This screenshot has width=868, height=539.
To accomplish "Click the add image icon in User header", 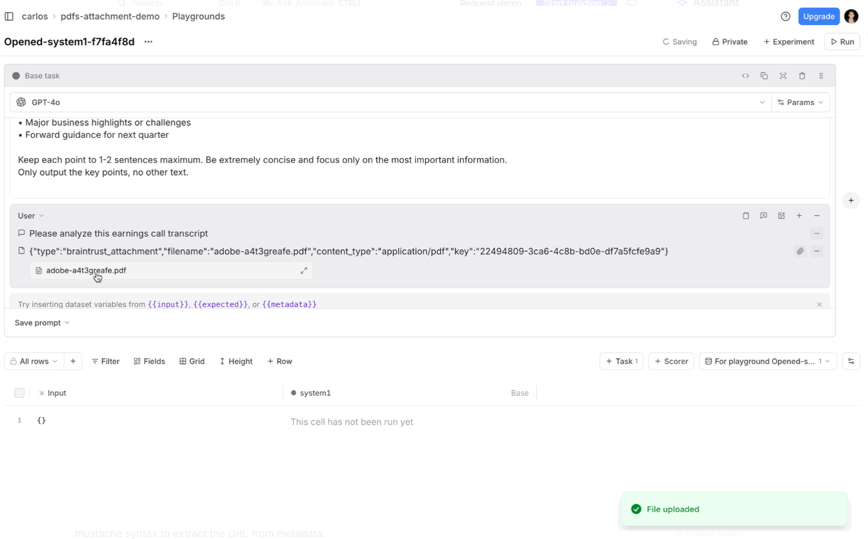I will click(782, 216).
